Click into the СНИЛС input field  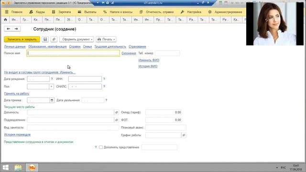click(85, 86)
